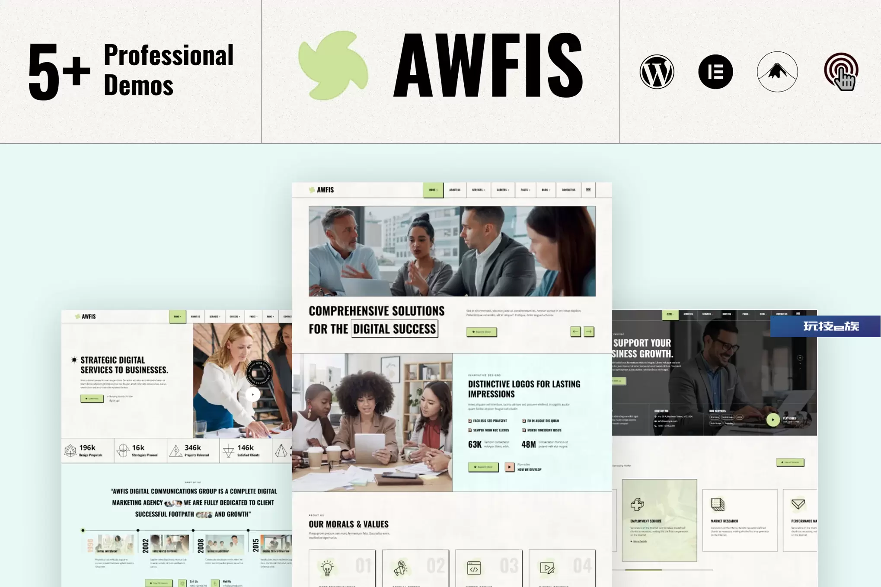Open About Us in center demo nav
Screen dimensions: 881x587
pos(455,190)
